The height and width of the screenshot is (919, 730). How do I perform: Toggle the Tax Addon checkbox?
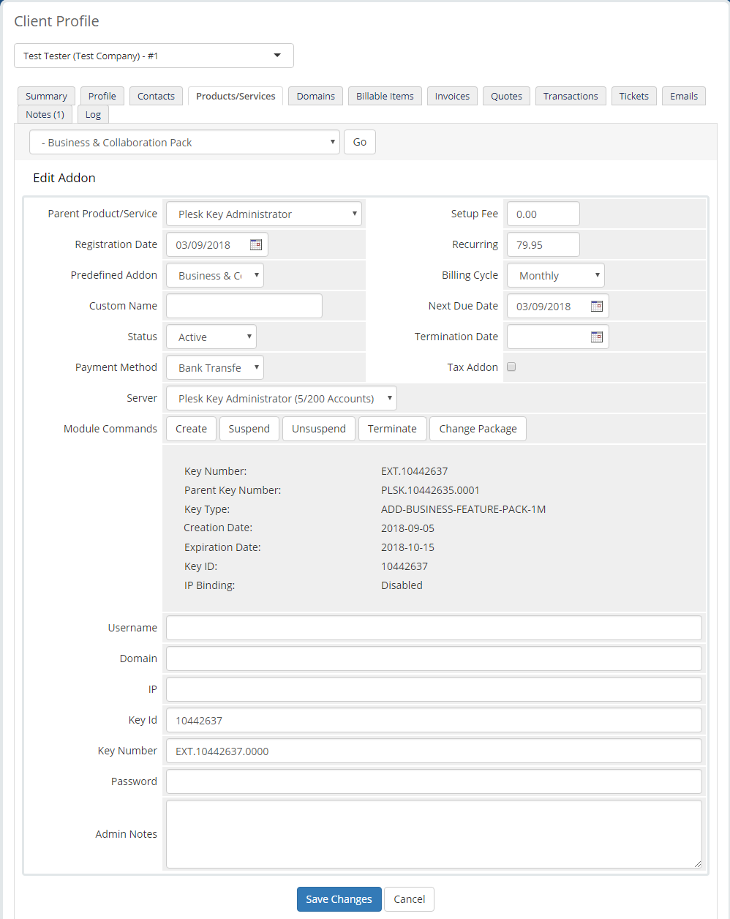point(511,367)
